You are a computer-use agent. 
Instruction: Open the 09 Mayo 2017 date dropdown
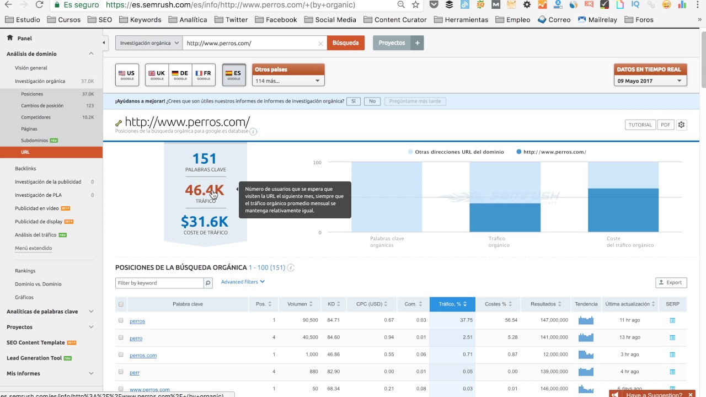tap(650, 81)
